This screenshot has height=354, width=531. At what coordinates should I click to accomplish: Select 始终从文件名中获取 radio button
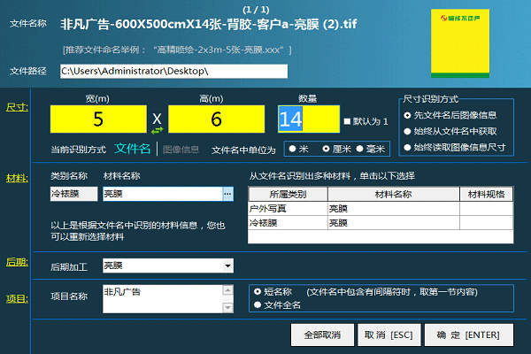tap(407, 131)
